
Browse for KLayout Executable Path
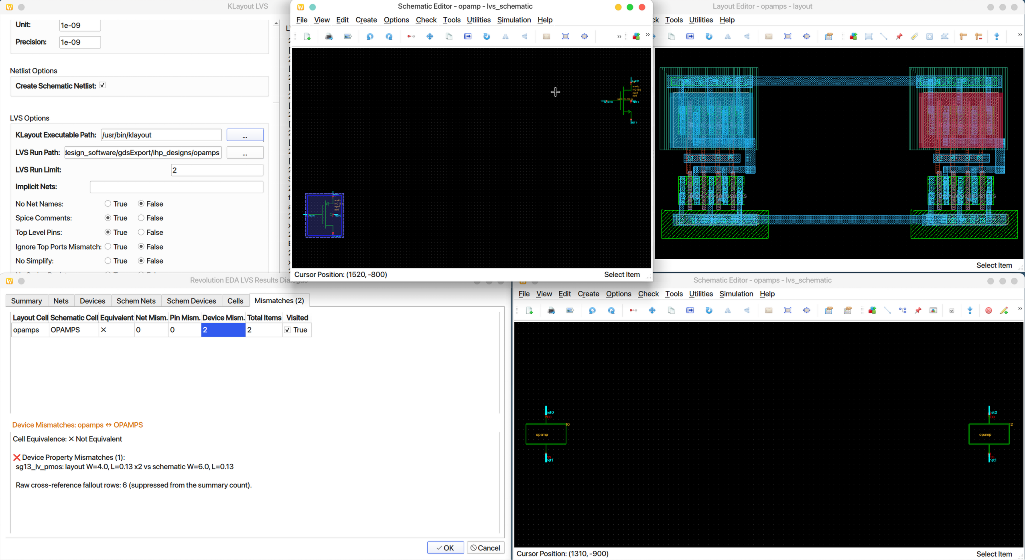point(245,135)
